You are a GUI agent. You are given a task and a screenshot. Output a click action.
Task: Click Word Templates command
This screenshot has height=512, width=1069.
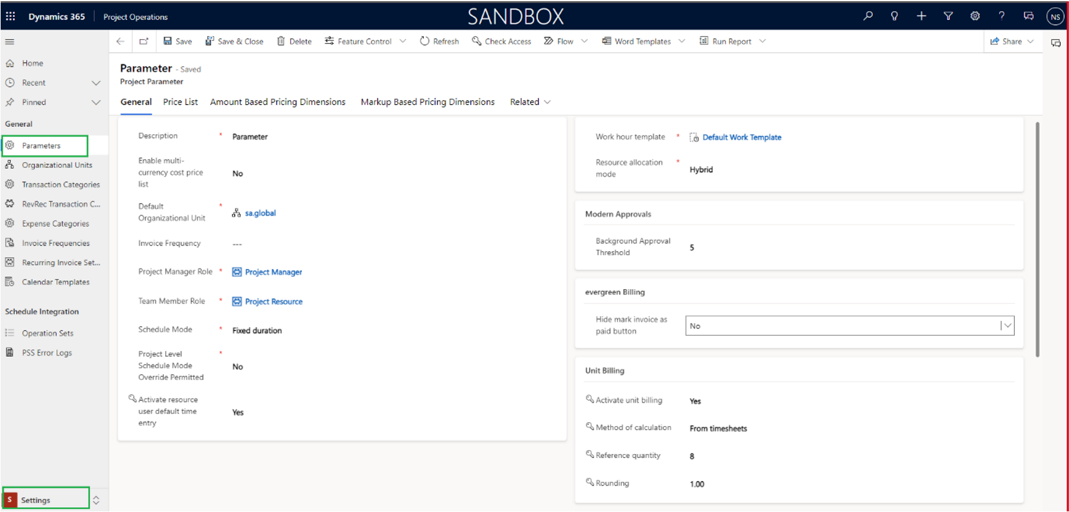[x=637, y=41]
